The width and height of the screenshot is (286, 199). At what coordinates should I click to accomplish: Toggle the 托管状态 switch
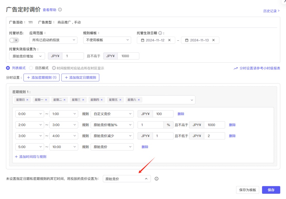(x=14, y=40)
